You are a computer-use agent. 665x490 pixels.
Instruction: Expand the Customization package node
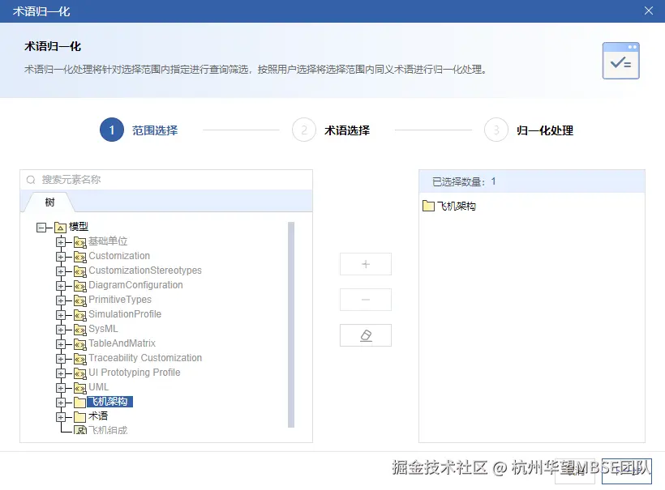(x=61, y=257)
